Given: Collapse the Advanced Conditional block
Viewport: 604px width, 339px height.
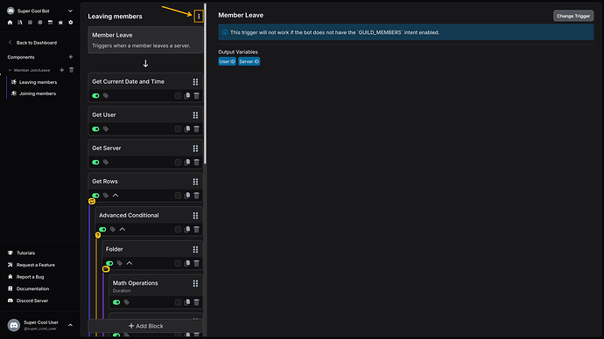Looking at the screenshot, I should point(123,230).
